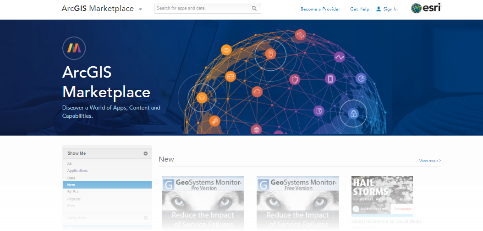Focus the Search for apps and data field
Image resolution: width=483 pixels, height=231 pixels.
(x=207, y=9)
